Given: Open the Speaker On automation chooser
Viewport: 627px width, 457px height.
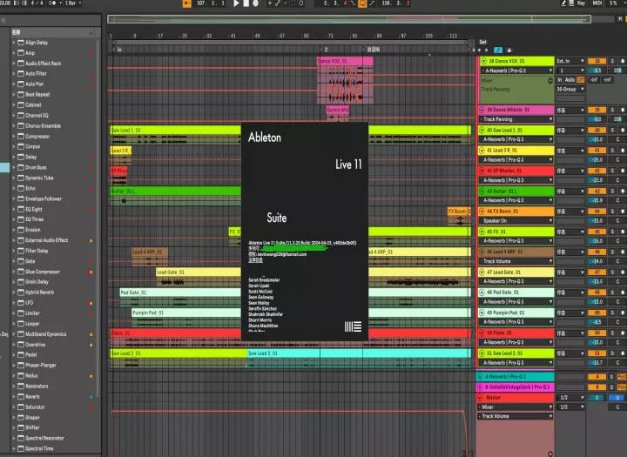Looking at the screenshot, I should 516,221.
